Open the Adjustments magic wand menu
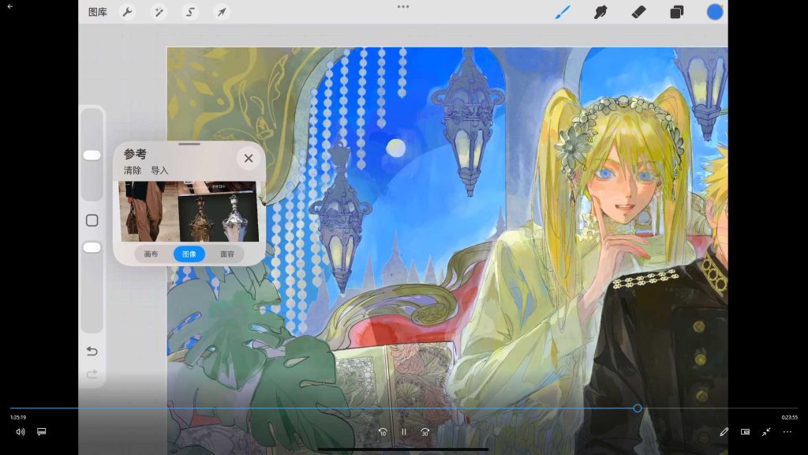The image size is (808, 455). coord(159,12)
